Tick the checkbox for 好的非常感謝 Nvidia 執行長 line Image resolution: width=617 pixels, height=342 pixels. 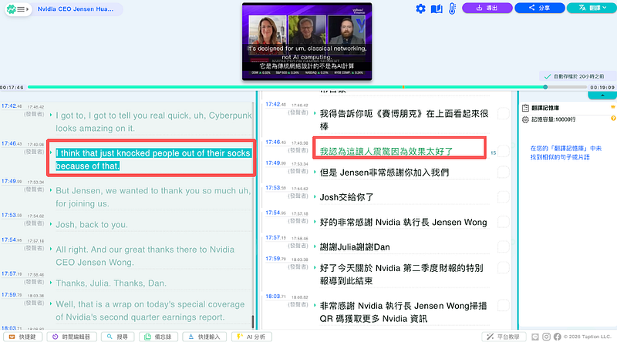(x=504, y=222)
